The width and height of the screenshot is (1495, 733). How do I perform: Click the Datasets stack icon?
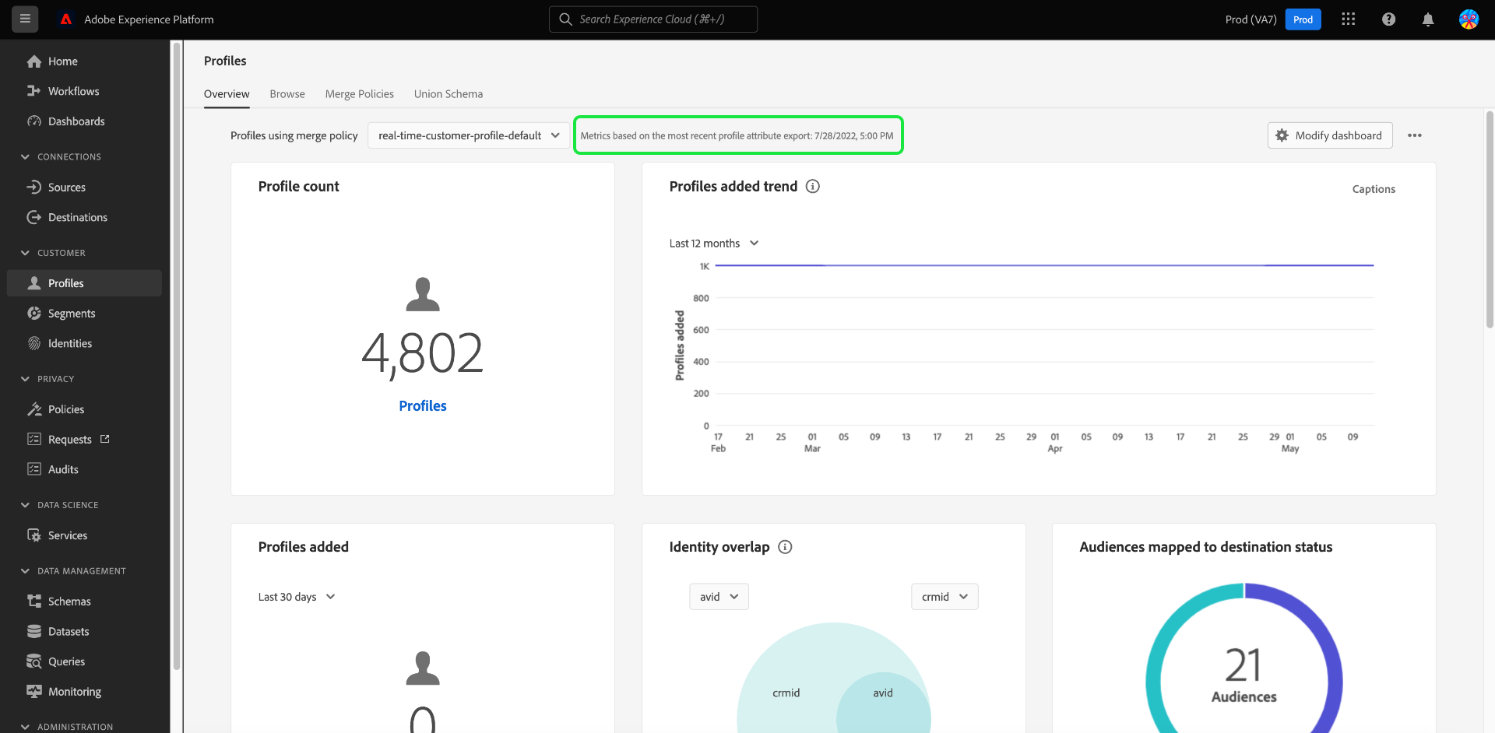[34, 631]
